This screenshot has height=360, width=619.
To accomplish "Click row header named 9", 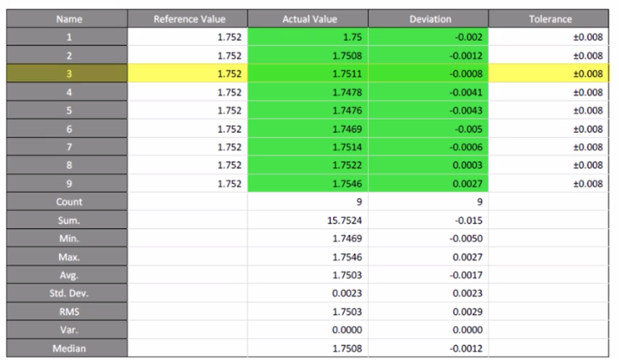I will pos(67,184).
